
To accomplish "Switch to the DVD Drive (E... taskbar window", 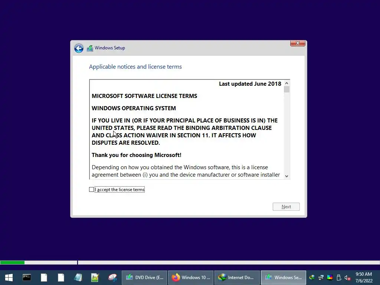I will 144,278.
